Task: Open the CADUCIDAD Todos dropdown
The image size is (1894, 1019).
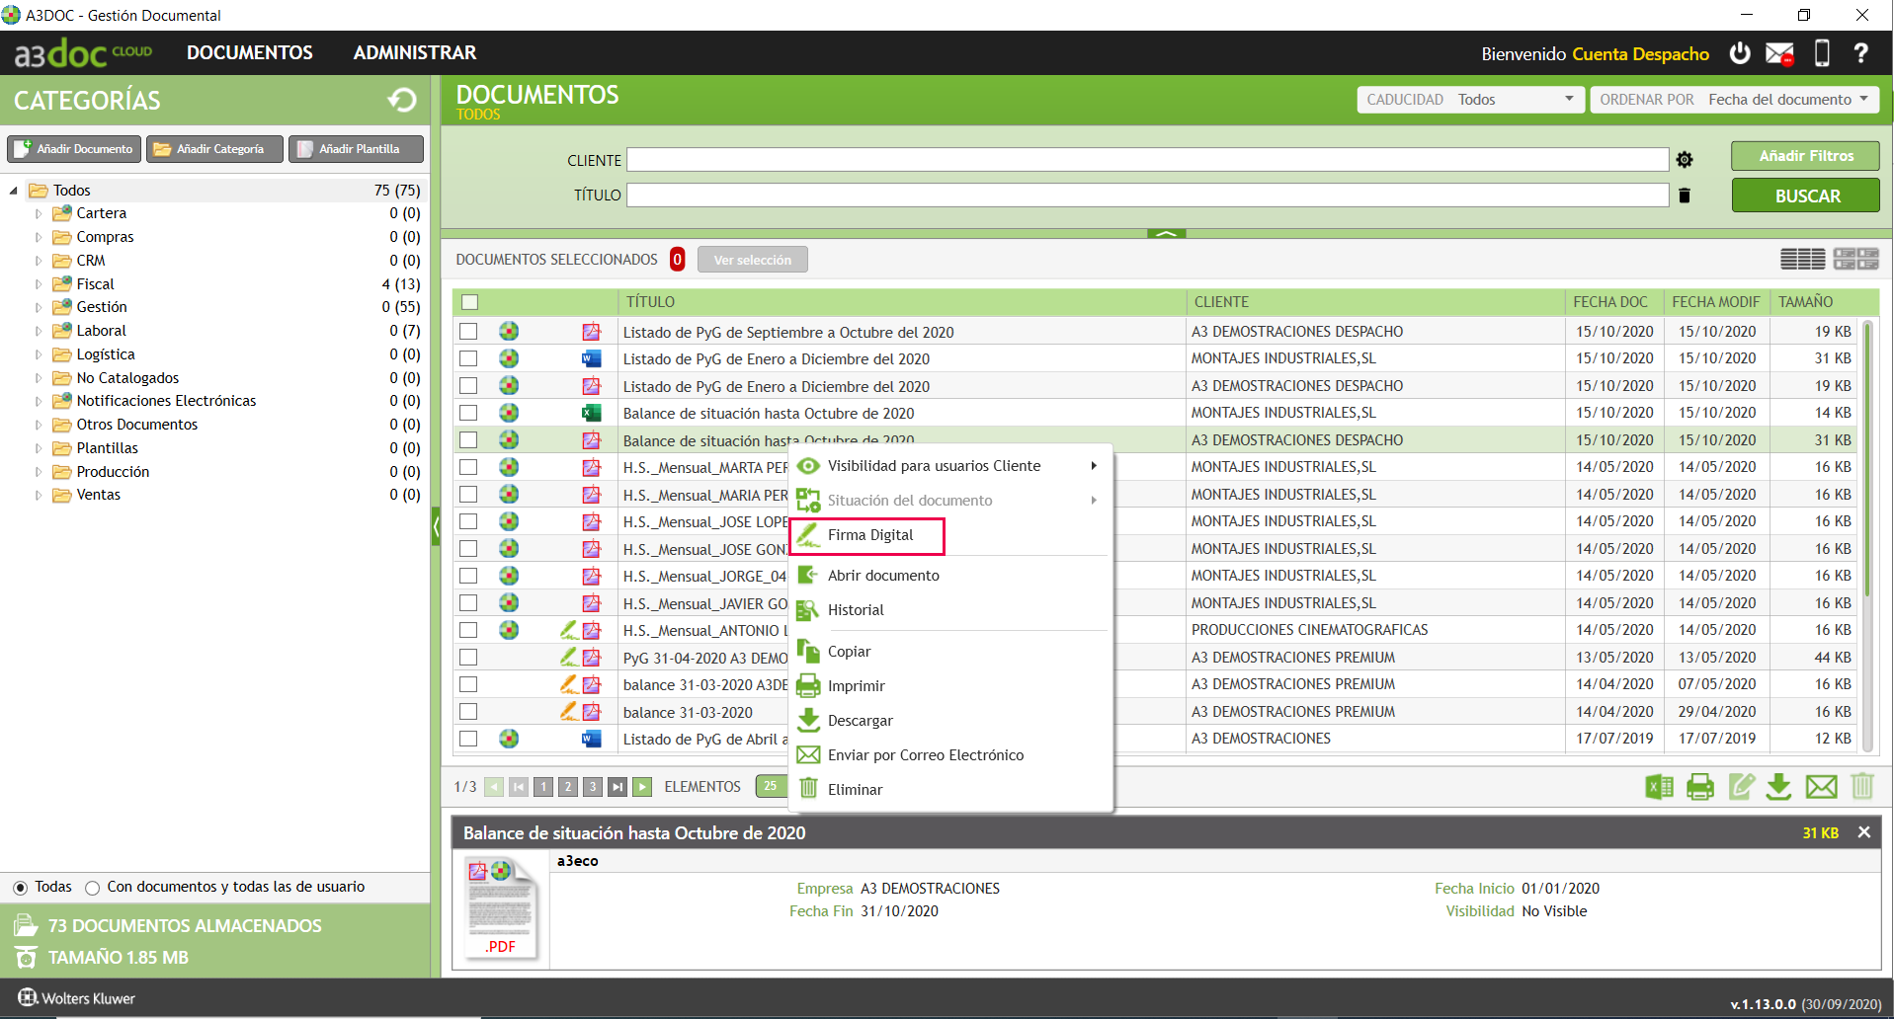Action: 1471,100
